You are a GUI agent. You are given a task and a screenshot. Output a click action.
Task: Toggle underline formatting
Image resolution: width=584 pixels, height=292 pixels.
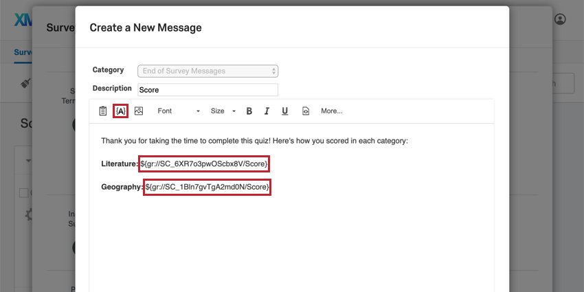285,111
